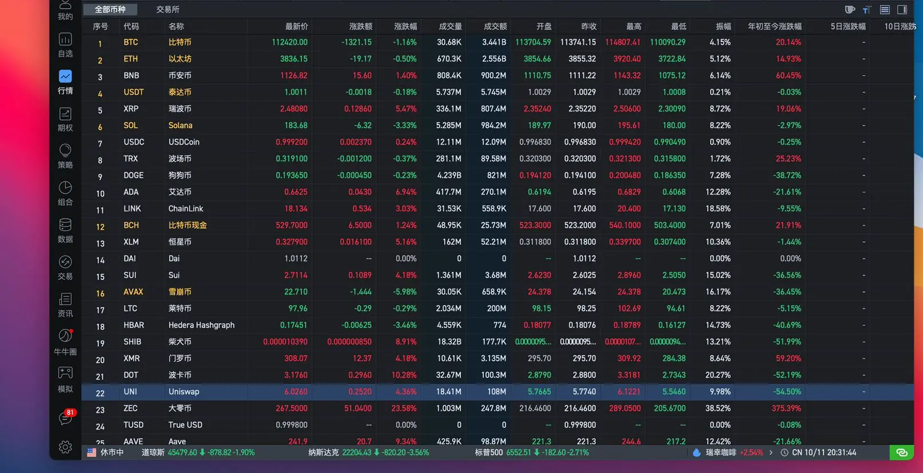The height and width of the screenshot is (473, 923).
Task: Select the USDT 泰达币 row
Action: pyautogui.click(x=498, y=92)
